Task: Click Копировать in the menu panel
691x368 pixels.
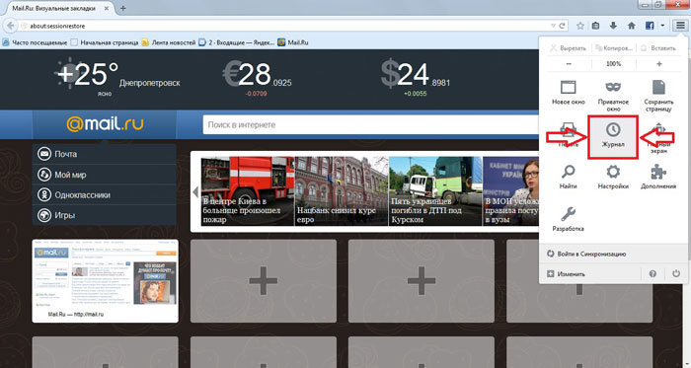Action: (613, 48)
